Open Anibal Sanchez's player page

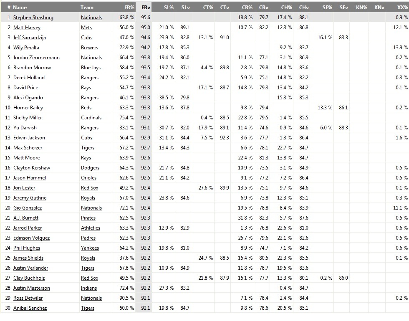[x=30, y=308]
